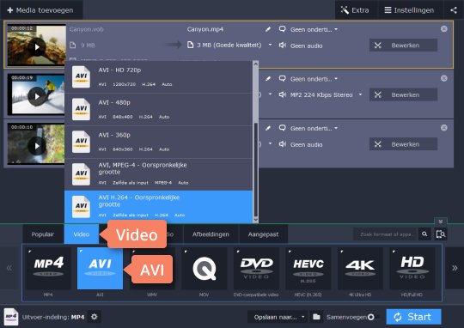The image size is (464, 328).
Task: Click the share icon in top bar
Action: click(454, 10)
